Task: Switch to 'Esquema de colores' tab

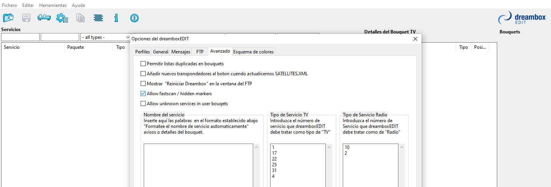Action: coord(253,52)
